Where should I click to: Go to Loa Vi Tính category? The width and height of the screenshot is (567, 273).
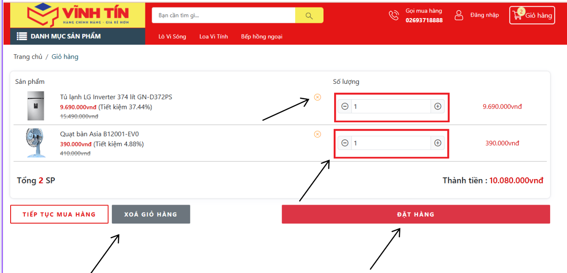coord(213,37)
